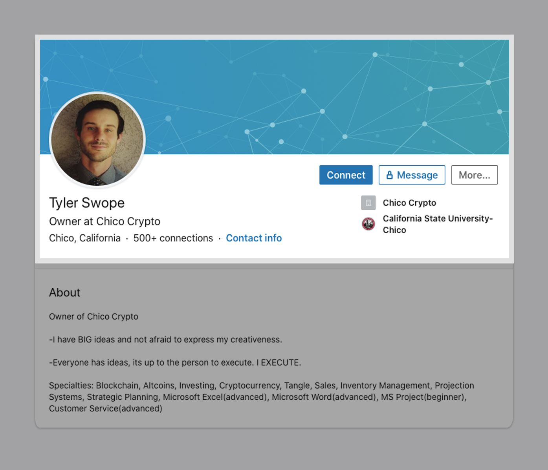Click the Connect button
The height and width of the screenshot is (470, 548).
click(346, 175)
